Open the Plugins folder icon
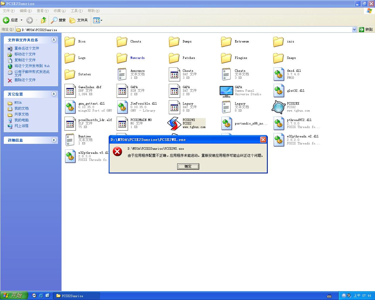This screenshot has width=375, height=300. [226, 58]
